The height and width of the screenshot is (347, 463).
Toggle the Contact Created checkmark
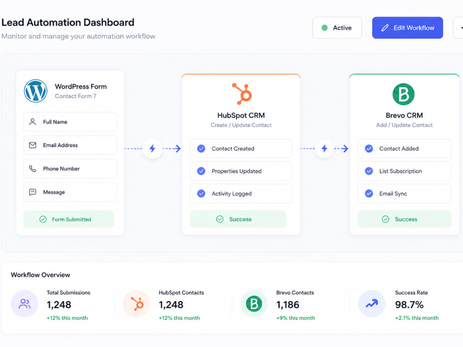201,149
